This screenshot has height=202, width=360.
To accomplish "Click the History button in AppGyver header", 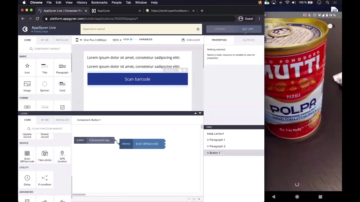I will pos(220,29).
